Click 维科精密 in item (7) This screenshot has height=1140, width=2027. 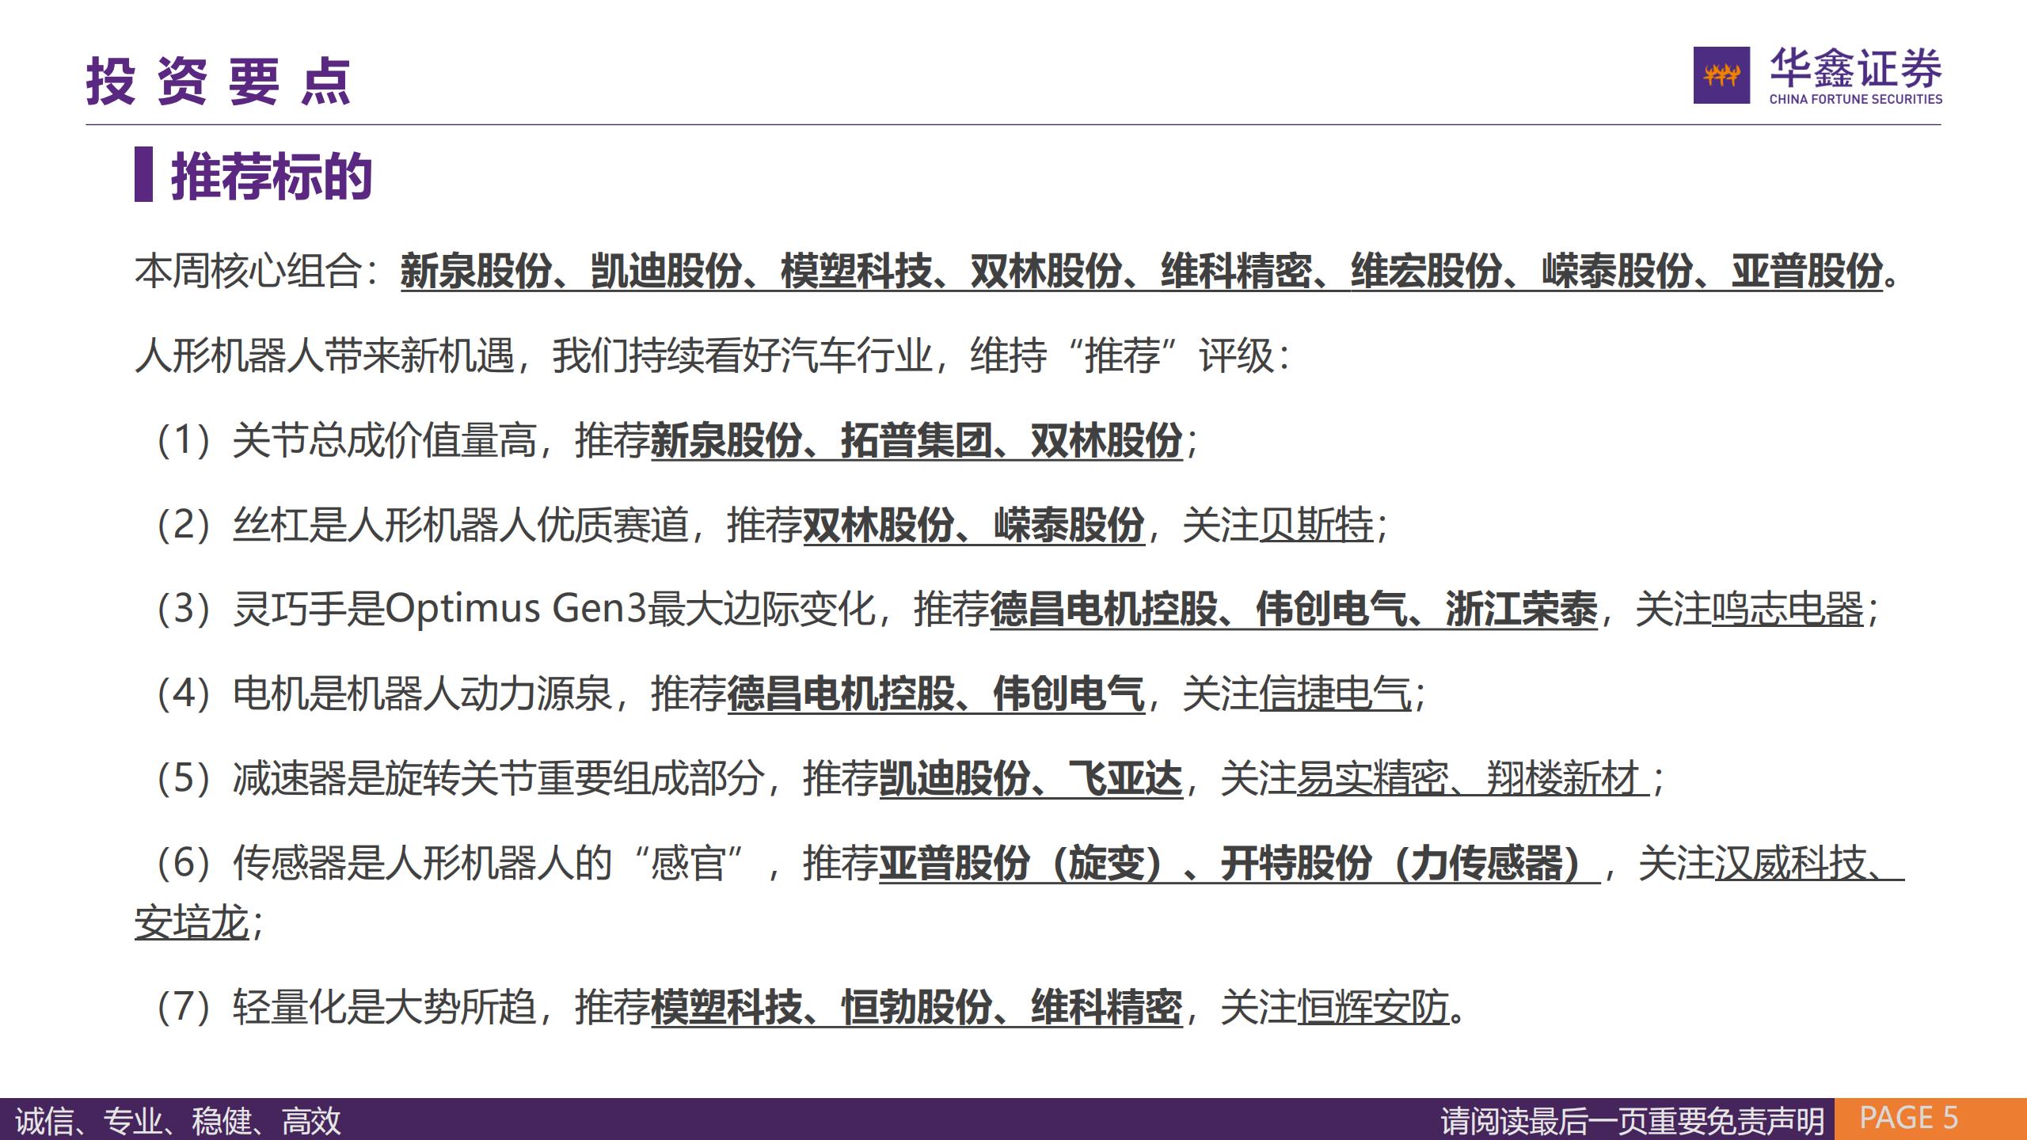pyautogui.click(x=1106, y=1008)
